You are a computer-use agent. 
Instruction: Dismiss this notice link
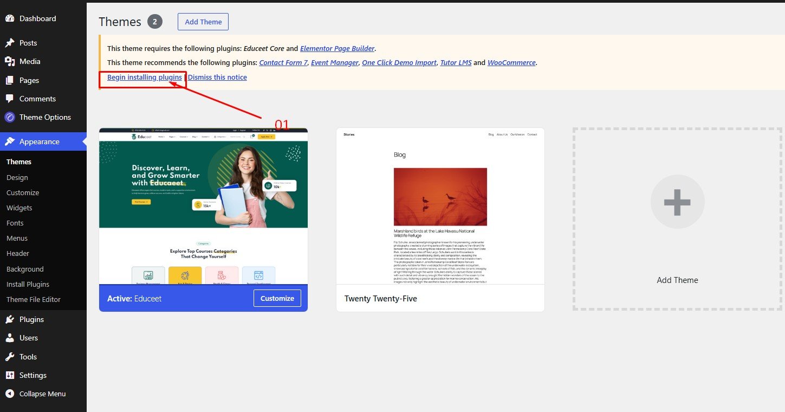[217, 77]
